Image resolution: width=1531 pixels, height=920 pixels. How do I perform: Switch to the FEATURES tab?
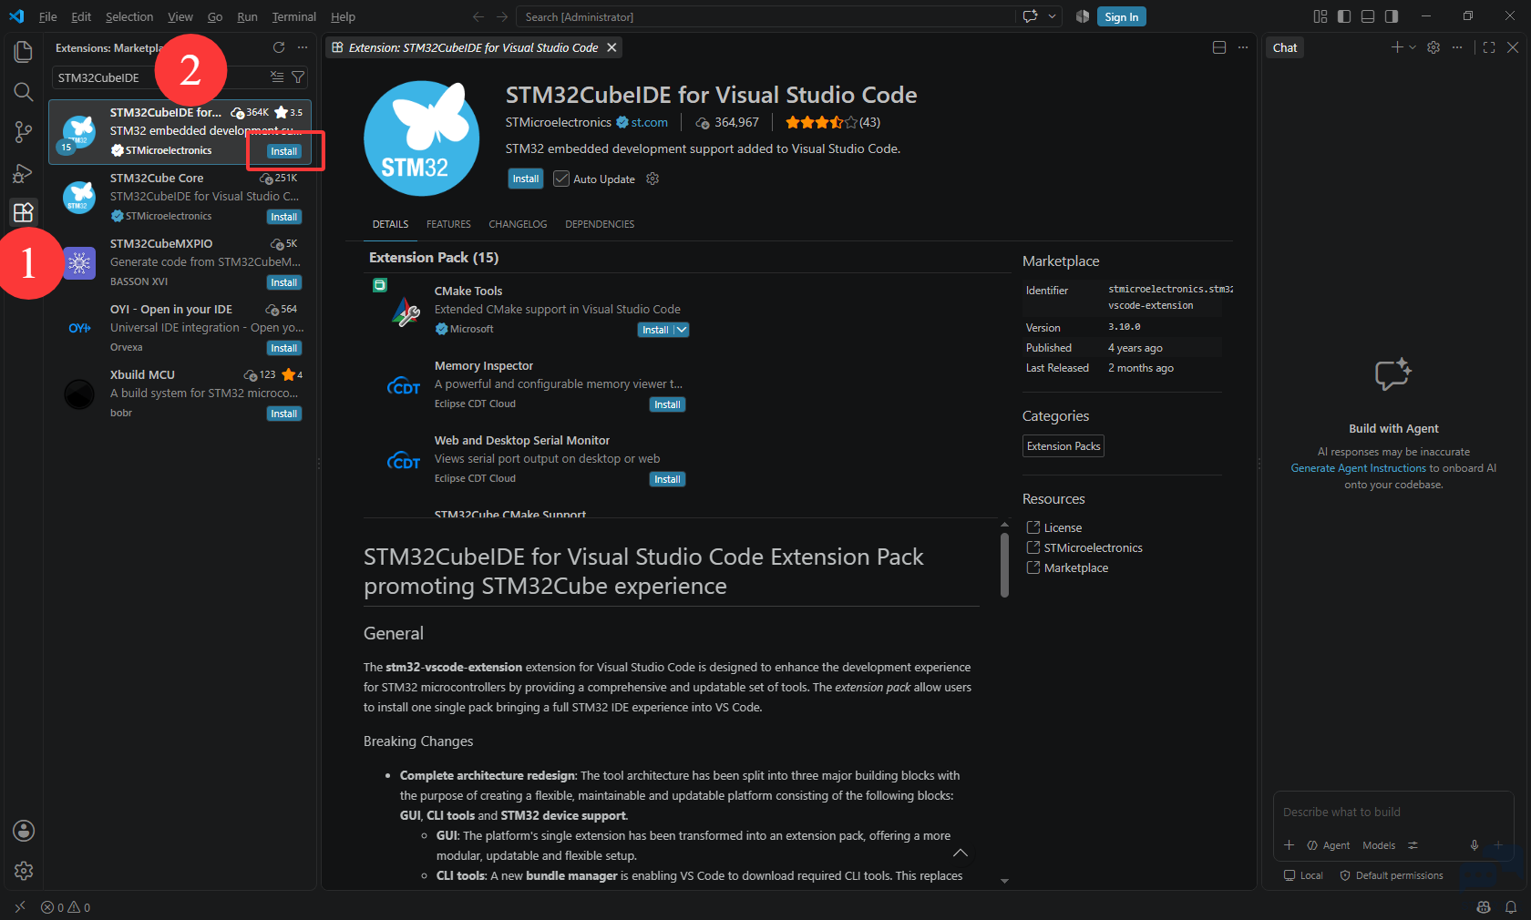click(x=448, y=224)
